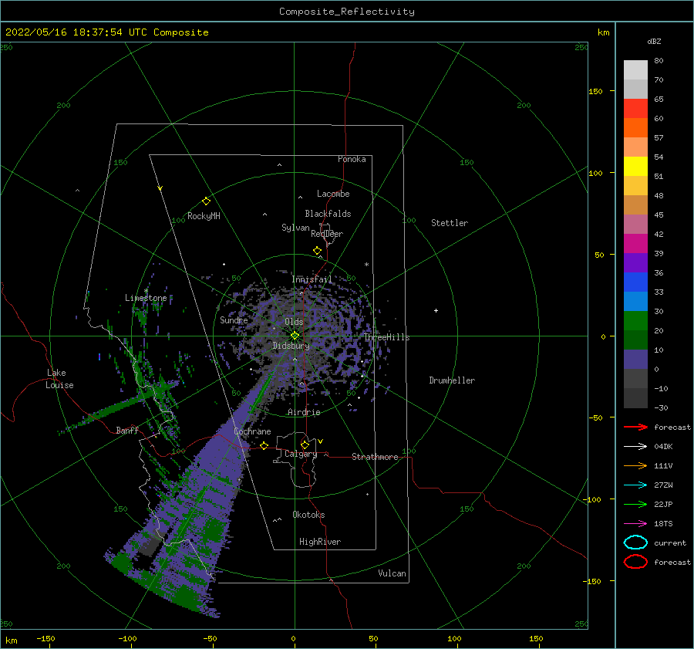Click the Limestone label

[x=146, y=298]
